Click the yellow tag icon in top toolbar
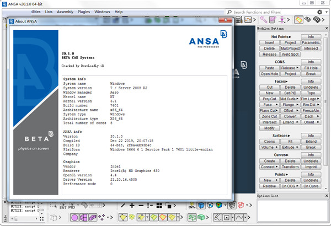The width and height of the screenshot is (331, 226). (299, 20)
